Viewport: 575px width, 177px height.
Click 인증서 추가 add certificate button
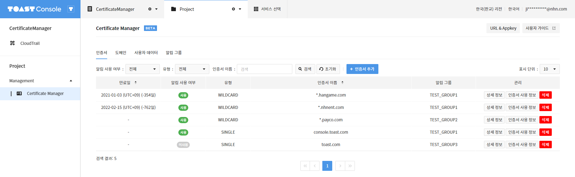362,69
